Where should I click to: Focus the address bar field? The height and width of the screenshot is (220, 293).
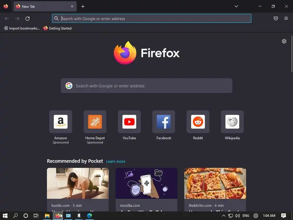tap(152, 19)
